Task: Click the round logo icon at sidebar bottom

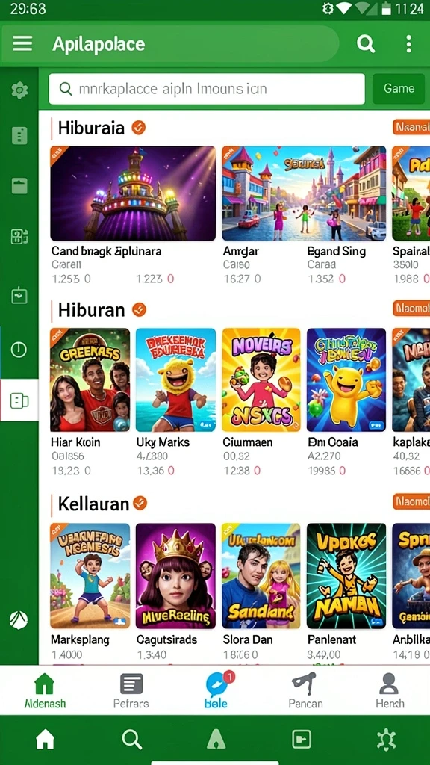Action: tap(19, 620)
